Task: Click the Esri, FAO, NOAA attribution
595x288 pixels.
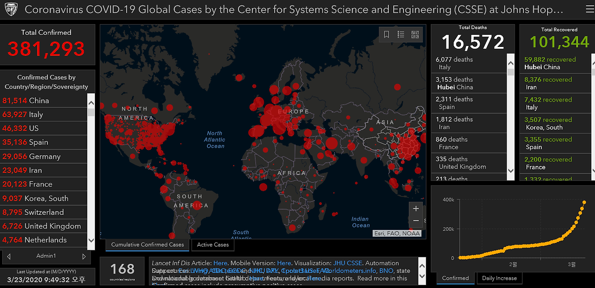Action: coord(397,234)
